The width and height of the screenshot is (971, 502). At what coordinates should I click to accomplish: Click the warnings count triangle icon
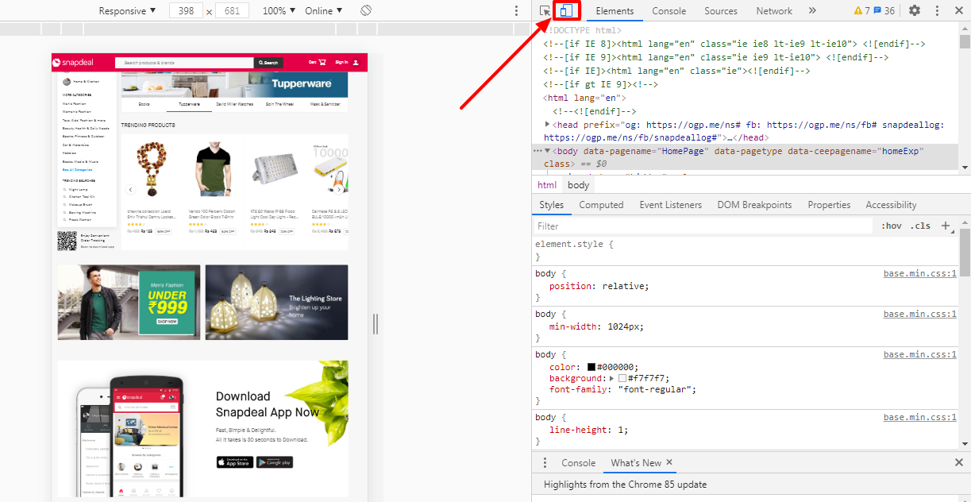[x=858, y=11]
